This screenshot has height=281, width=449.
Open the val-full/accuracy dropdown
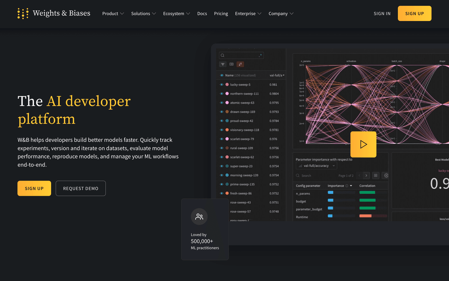click(317, 166)
